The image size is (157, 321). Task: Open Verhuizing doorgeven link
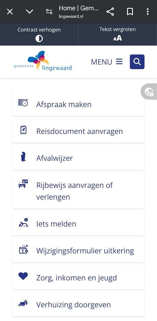coord(74,305)
